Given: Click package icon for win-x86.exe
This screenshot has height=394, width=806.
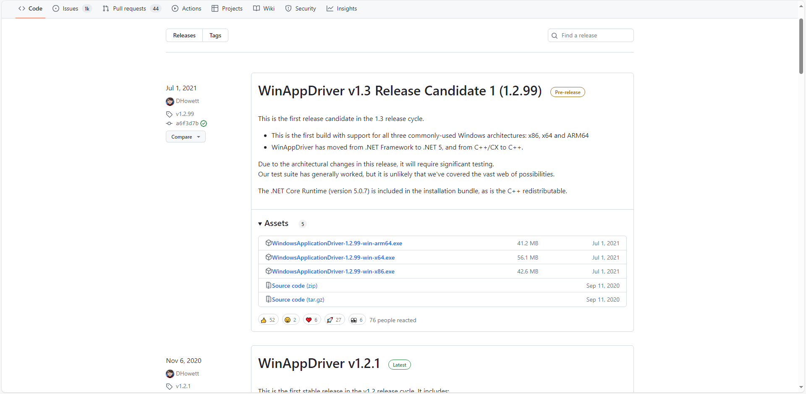Looking at the screenshot, I should pyautogui.click(x=268, y=271).
